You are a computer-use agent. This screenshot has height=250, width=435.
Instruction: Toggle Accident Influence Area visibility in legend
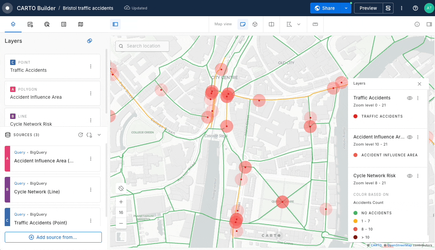tap(410, 137)
